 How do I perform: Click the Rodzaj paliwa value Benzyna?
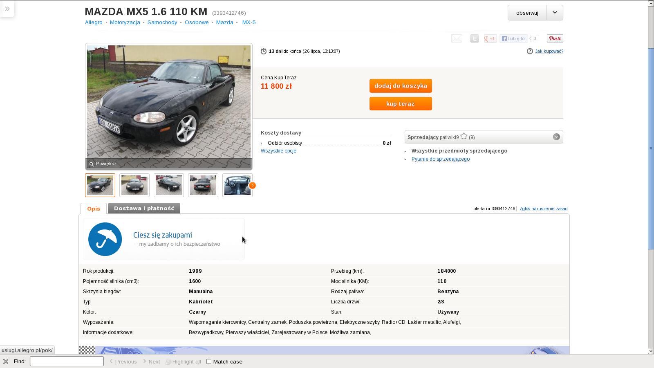[448, 292]
